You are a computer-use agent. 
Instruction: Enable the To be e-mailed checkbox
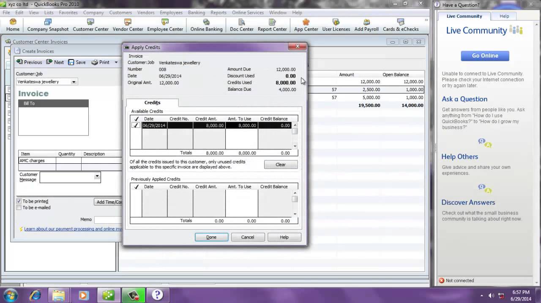click(x=19, y=208)
